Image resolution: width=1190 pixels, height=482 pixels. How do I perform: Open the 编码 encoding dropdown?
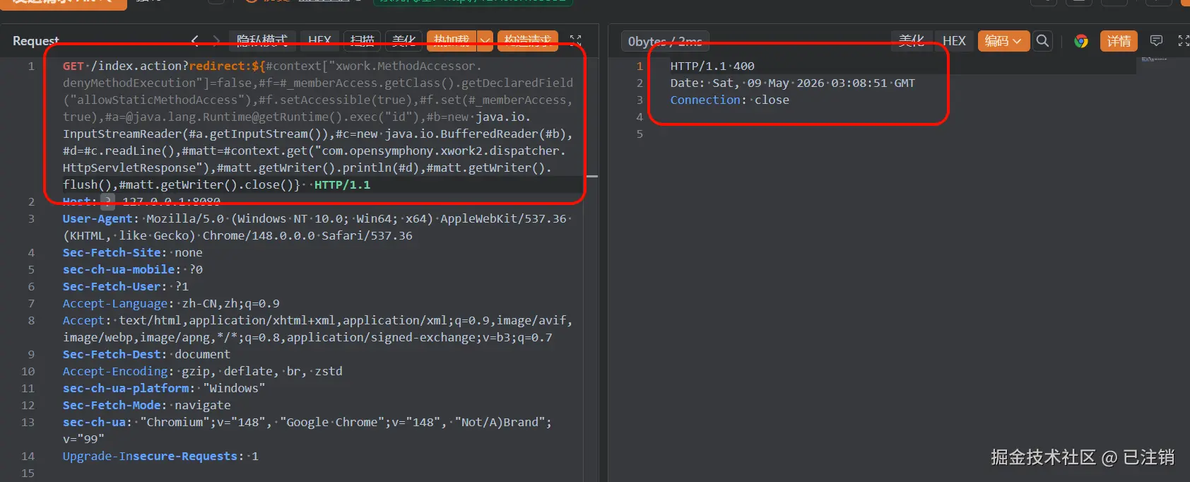pos(1003,40)
